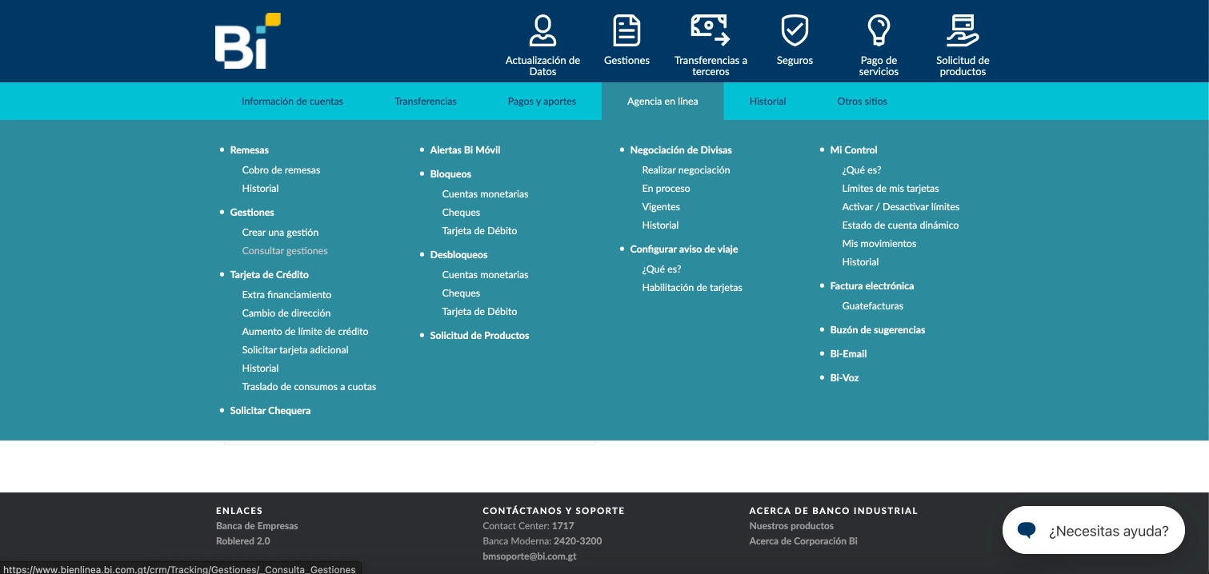Select the Agencia en línea tab
Image resolution: width=1209 pixels, height=574 pixels.
click(x=663, y=102)
